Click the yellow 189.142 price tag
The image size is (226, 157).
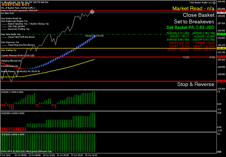tap(221, 48)
